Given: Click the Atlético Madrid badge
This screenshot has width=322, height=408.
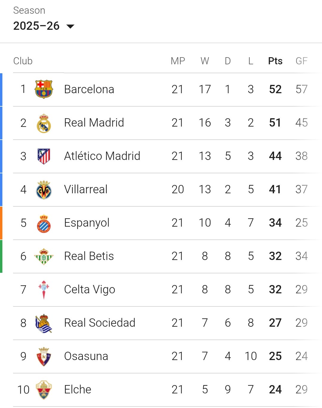Looking at the screenshot, I should coord(44,156).
